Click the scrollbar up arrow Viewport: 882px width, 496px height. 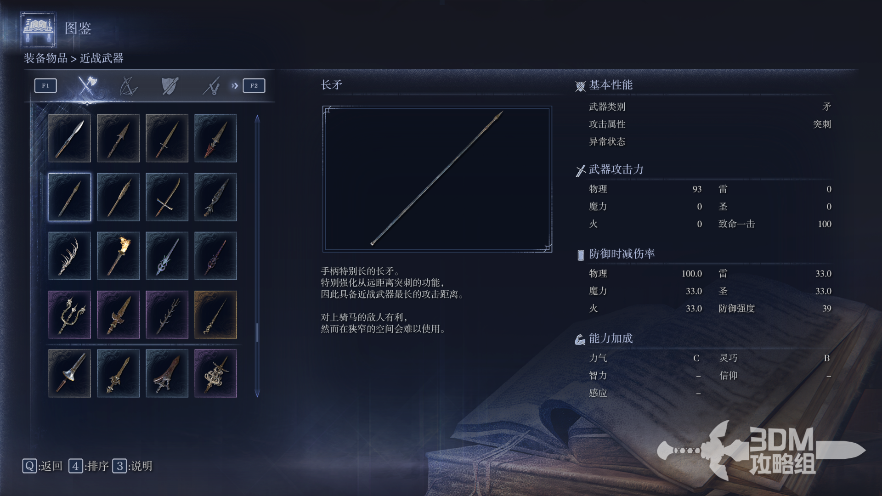point(257,119)
